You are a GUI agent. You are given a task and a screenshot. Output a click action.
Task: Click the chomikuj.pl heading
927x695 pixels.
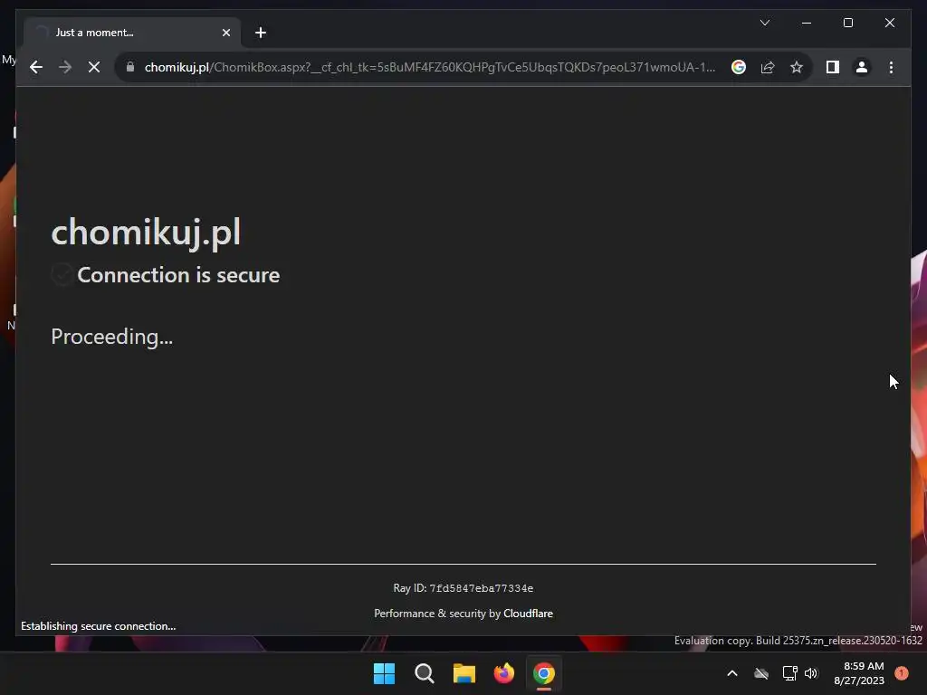146,232
